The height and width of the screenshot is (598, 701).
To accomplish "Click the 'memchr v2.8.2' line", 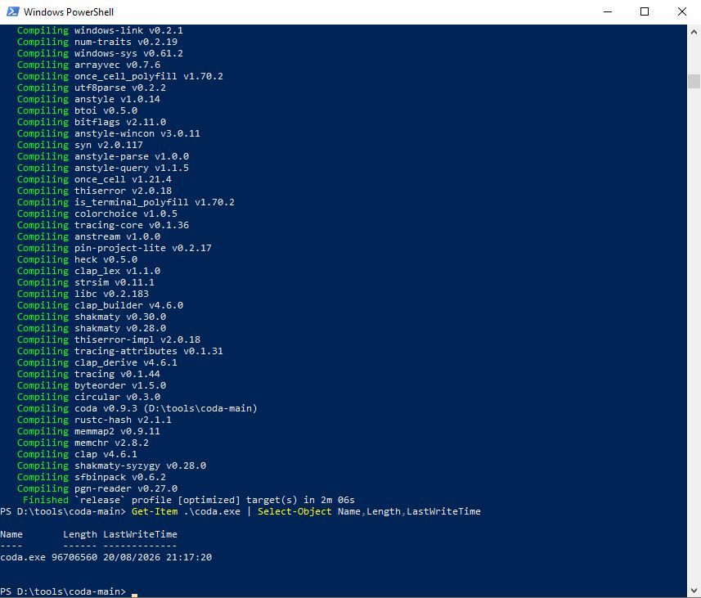I will [83, 443].
